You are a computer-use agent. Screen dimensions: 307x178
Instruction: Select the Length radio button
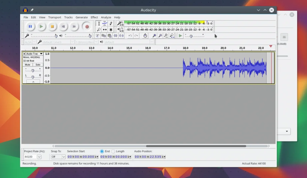pyautogui.click(x=113, y=151)
